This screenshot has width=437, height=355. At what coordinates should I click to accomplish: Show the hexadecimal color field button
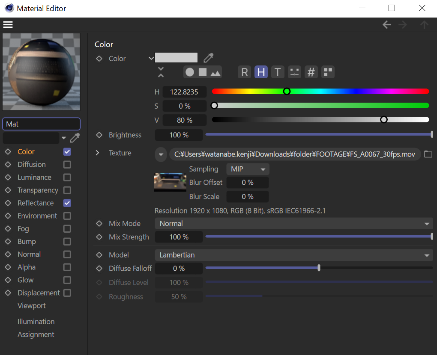click(x=311, y=72)
